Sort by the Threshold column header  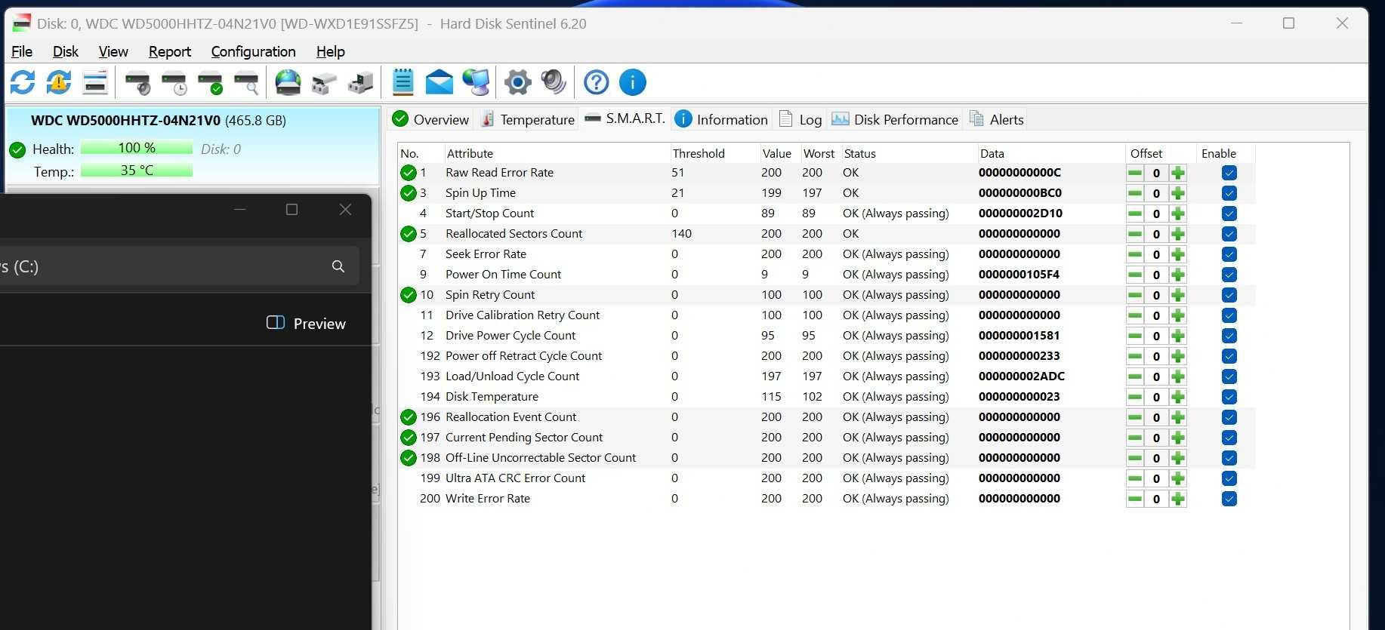pyautogui.click(x=714, y=153)
